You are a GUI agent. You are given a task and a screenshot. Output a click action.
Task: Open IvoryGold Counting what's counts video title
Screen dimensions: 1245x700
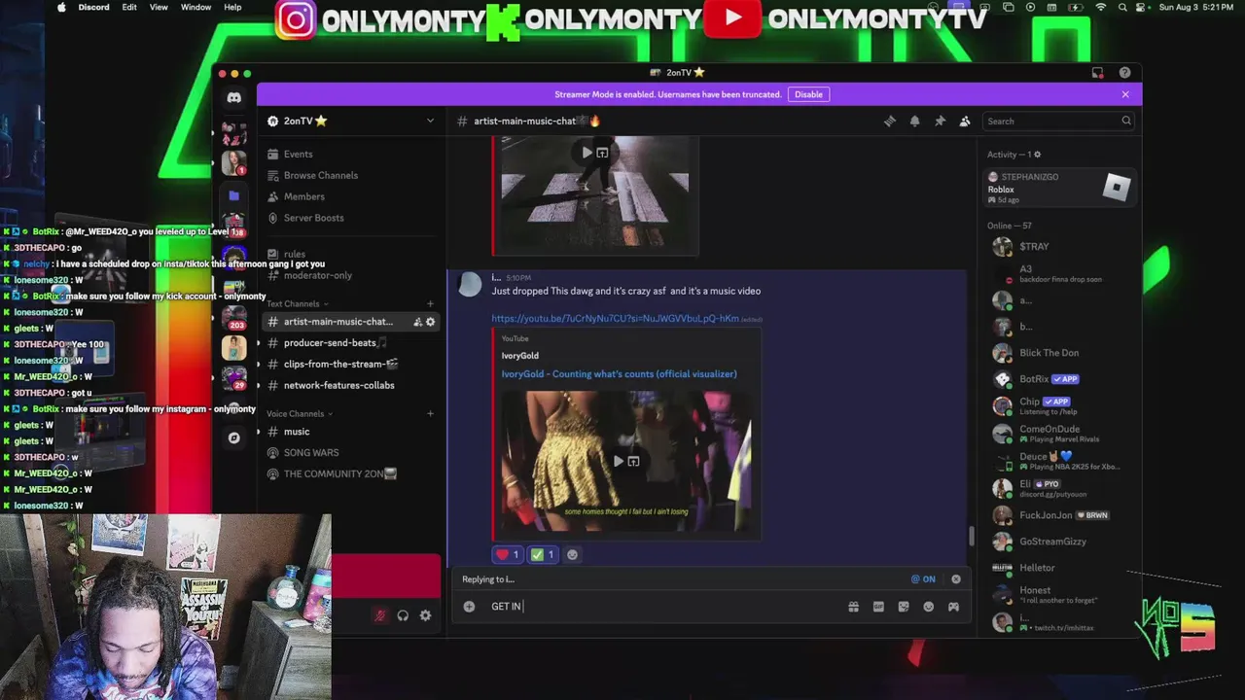(x=619, y=374)
